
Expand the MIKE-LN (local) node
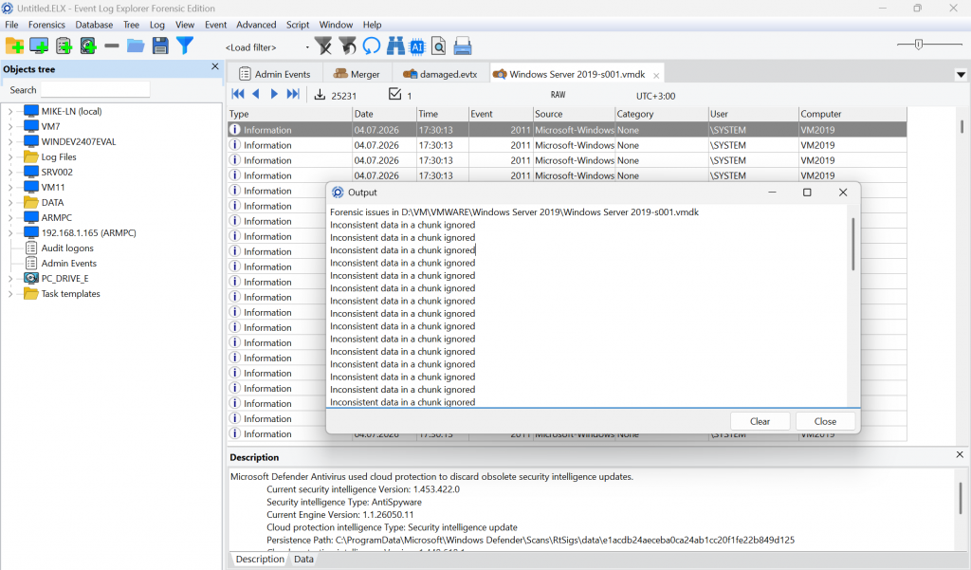[x=9, y=112]
